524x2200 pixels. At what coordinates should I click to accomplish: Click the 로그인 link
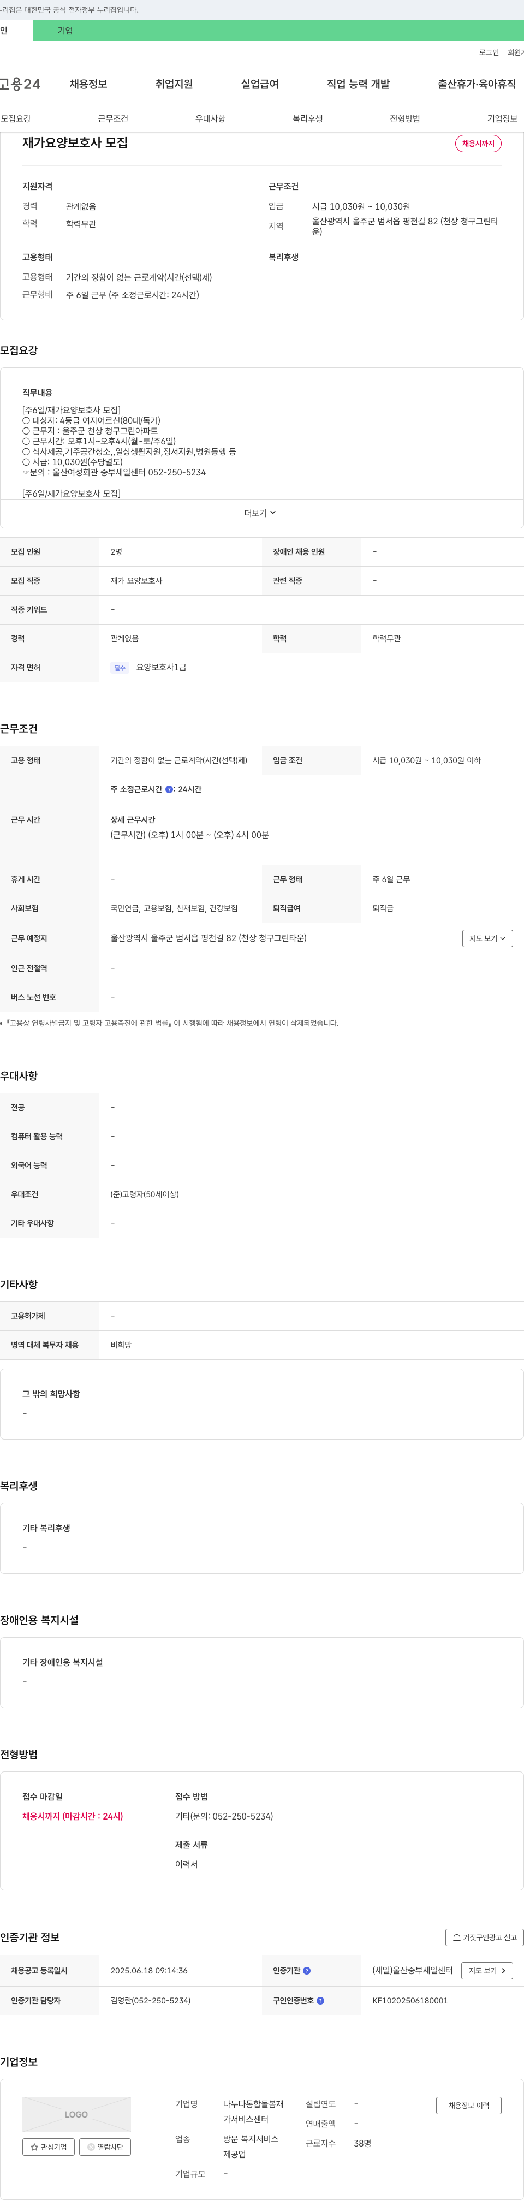(x=488, y=52)
